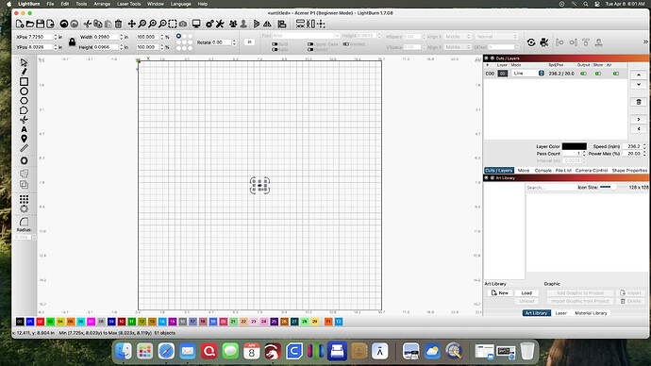Click the frame selection dashed rectangle icon

coord(173,25)
